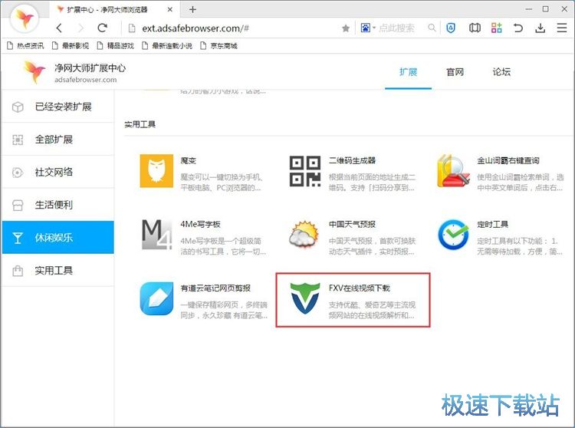Open the 定时工具 extension title
This screenshot has height=428, width=575.
coord(492,224)
